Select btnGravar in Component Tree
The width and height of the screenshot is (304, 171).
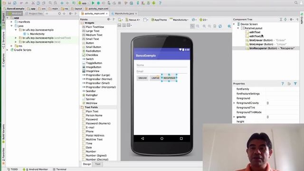(266, 40)
